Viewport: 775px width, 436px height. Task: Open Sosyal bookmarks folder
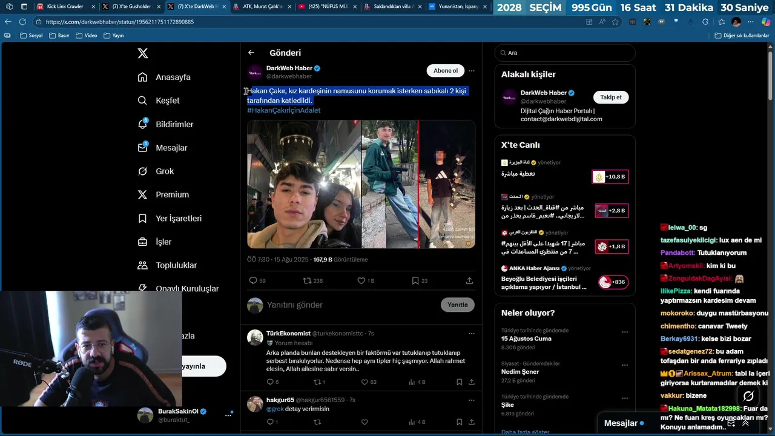coord(31,36)
